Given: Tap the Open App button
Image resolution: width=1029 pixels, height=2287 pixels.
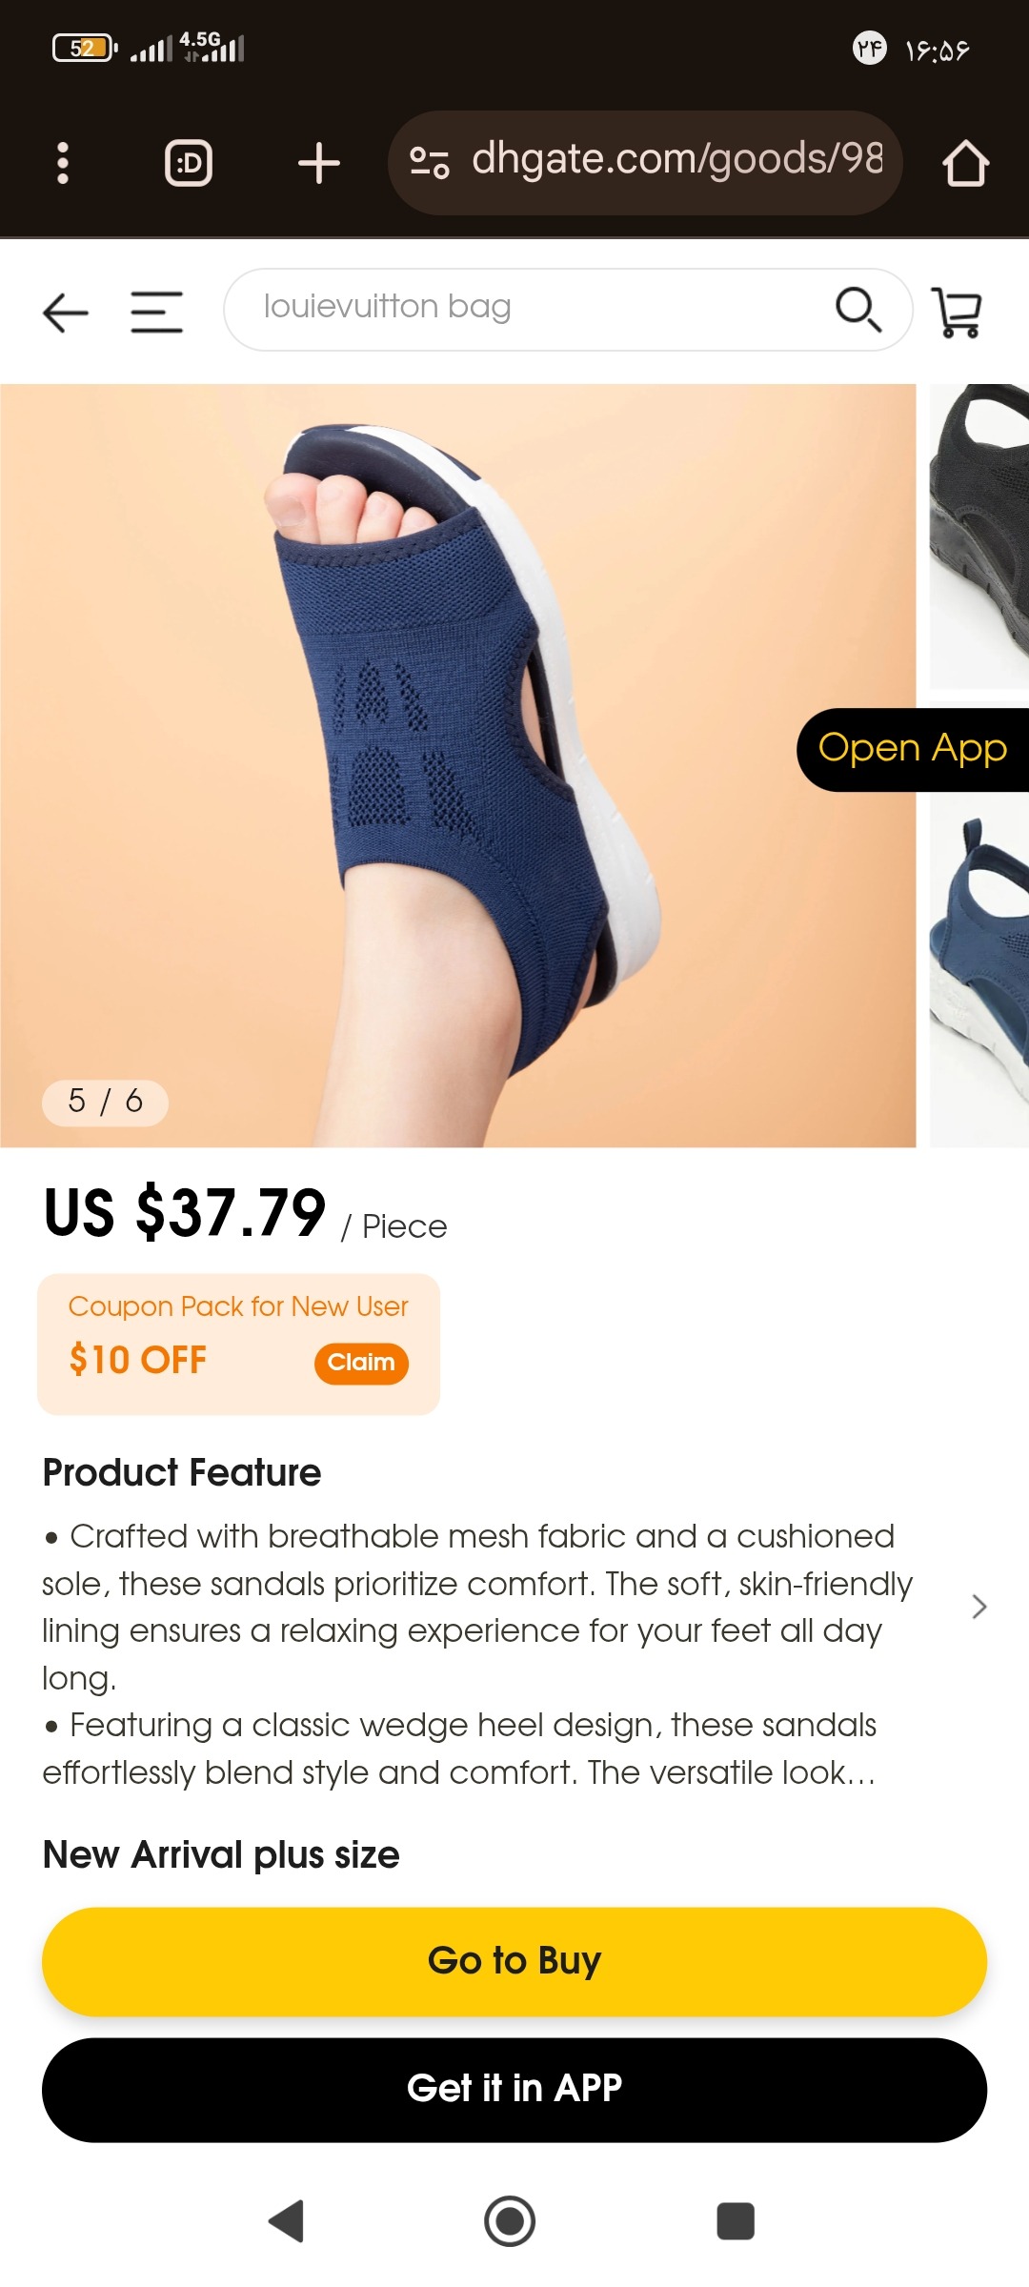Looking at the screenshot, I should coord(913,749).
